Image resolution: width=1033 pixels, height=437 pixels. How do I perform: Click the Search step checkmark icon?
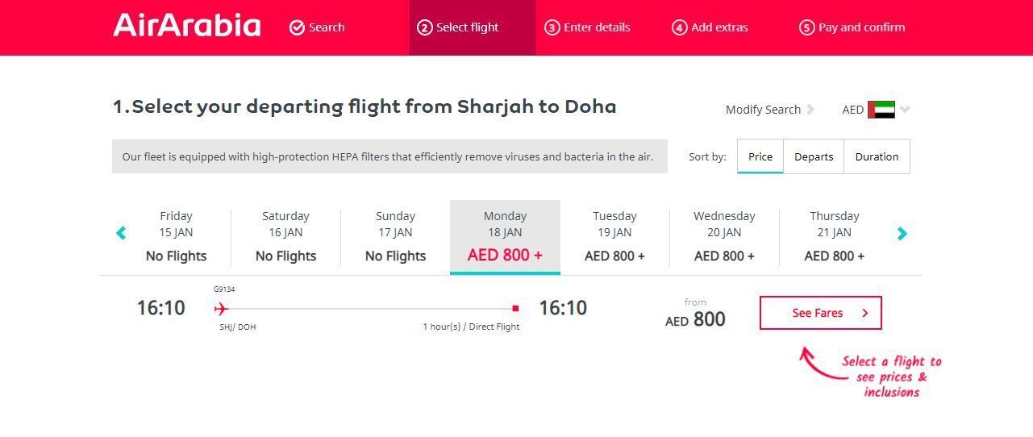[x=297, y=27]
